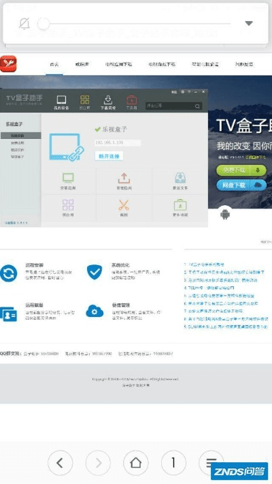Click the Android robot icon

225,214
